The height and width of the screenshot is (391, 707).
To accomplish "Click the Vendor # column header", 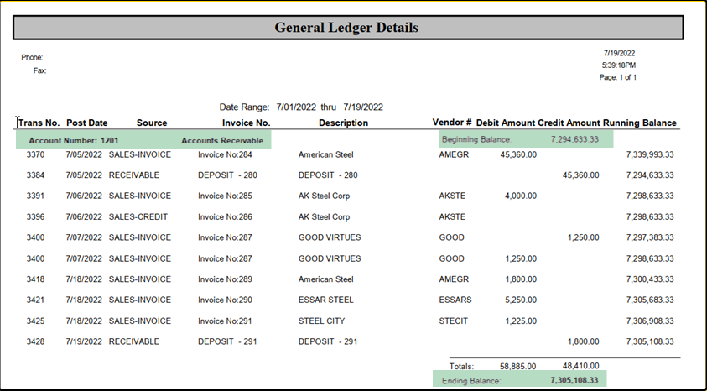I will tap(452, 123).
